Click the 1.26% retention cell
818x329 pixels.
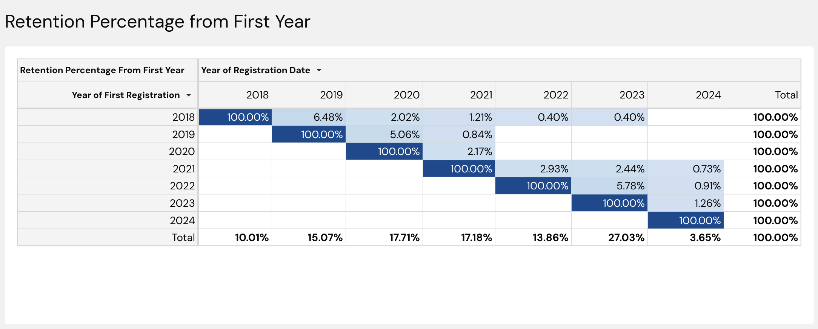[707, 203]
